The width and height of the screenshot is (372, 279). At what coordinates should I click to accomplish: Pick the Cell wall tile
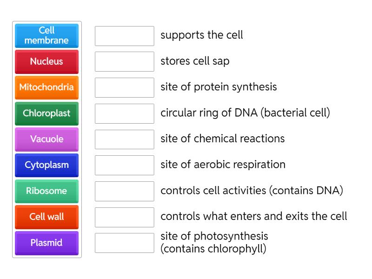click(x=46, y=217)
